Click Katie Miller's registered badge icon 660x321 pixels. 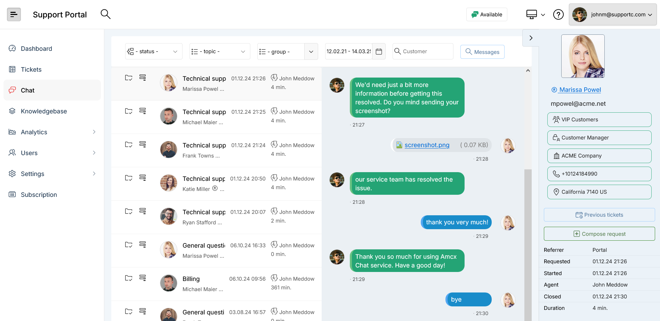tap(215, 188)
